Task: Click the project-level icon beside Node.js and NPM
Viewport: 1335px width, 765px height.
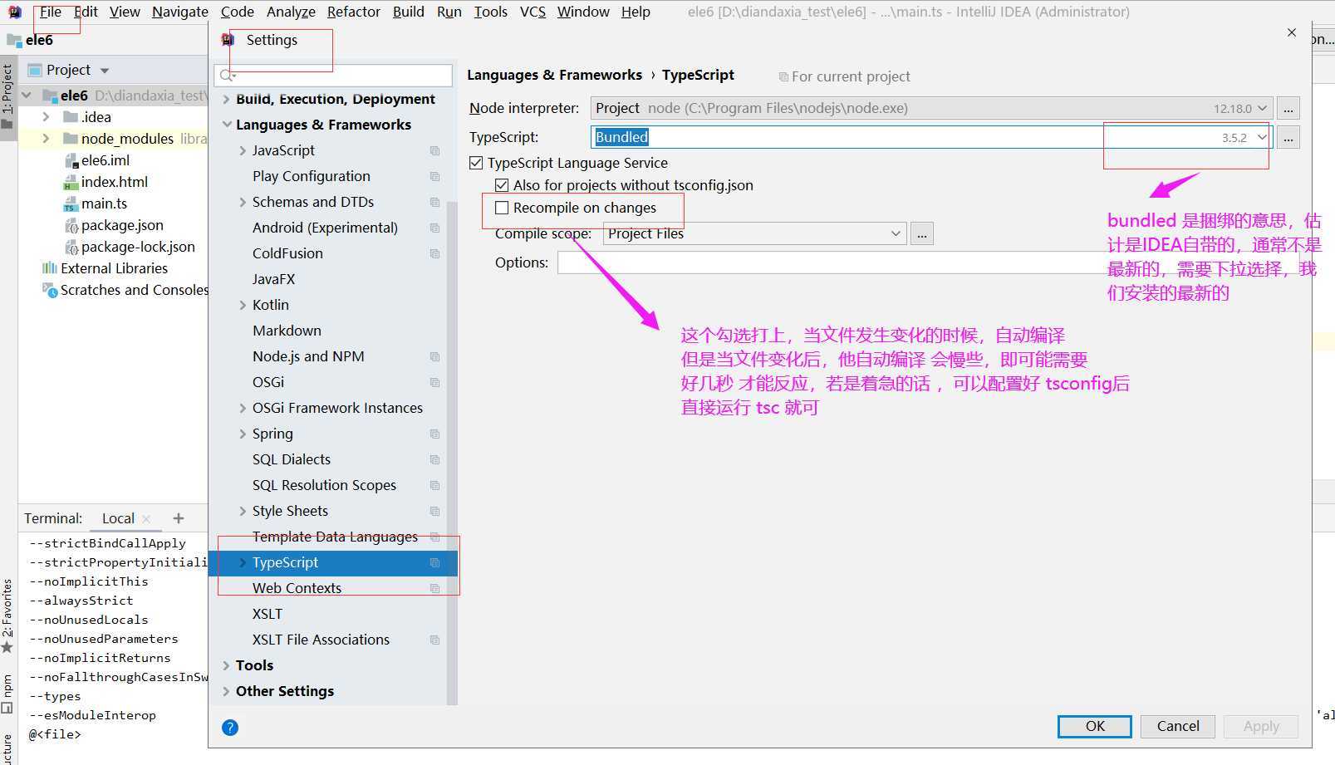Action: pos(434,356)
